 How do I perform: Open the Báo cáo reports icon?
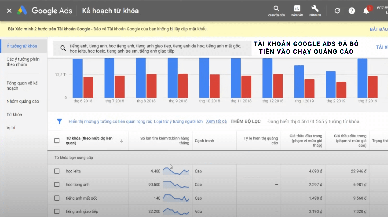[297, 11]
